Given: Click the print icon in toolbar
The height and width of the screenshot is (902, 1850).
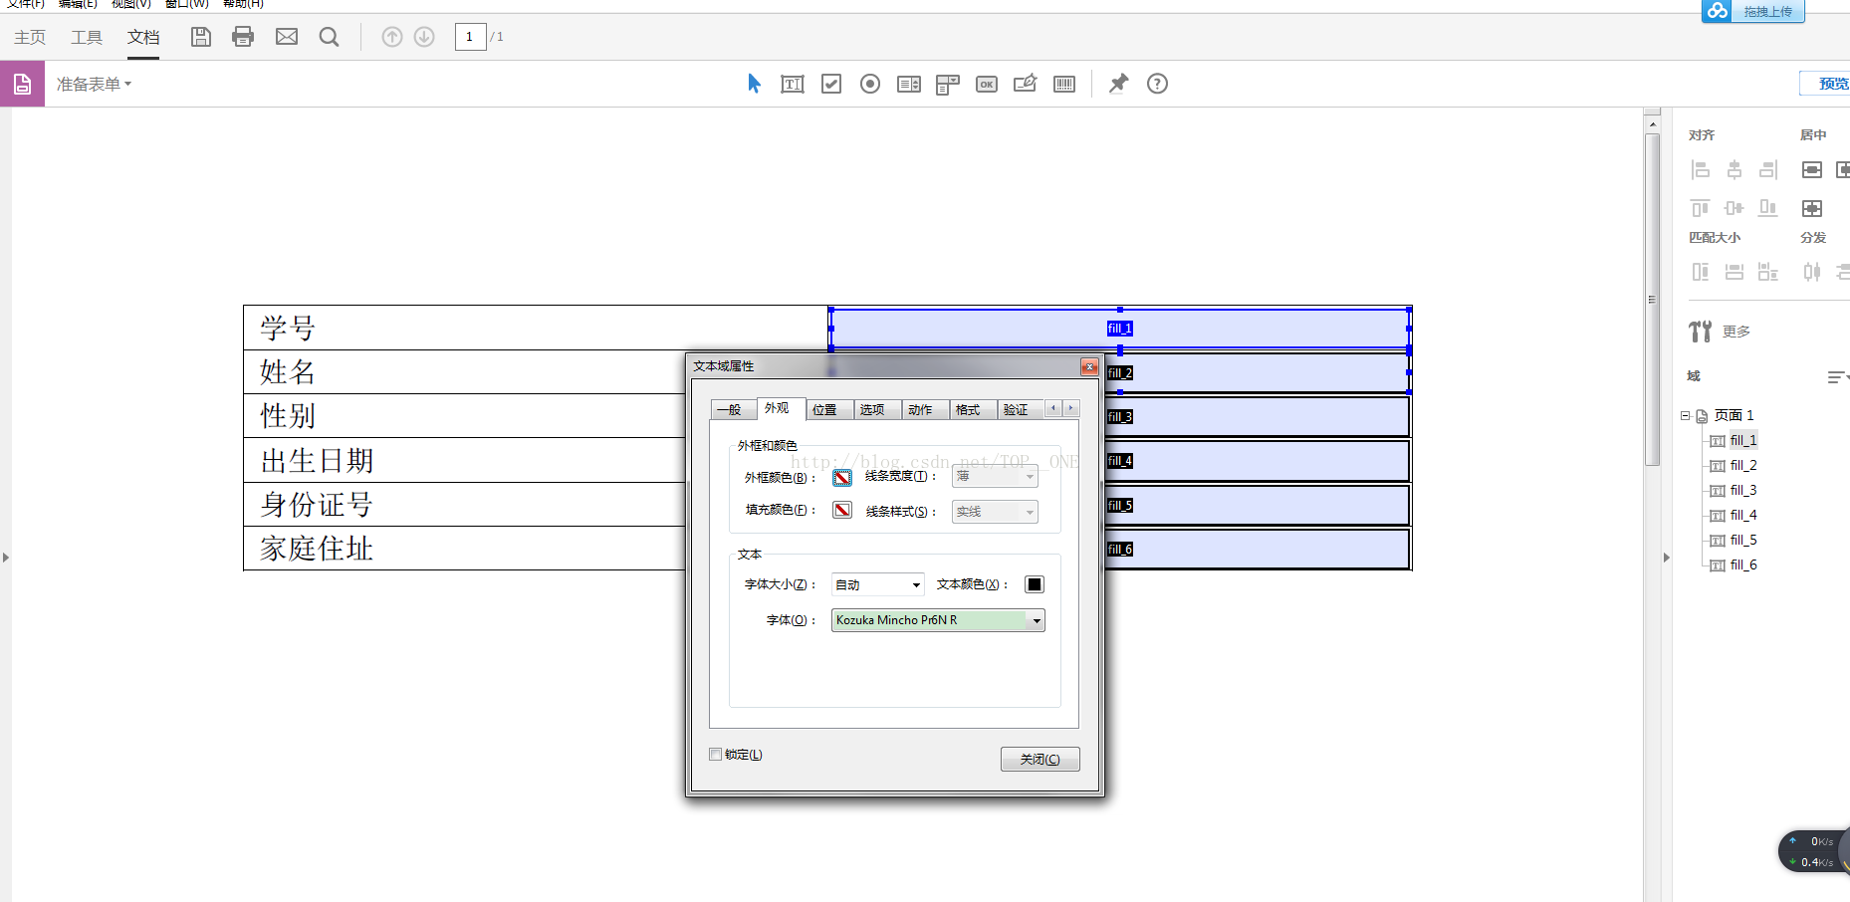Looking at the screenshot, I should click(x=243, y=37).
